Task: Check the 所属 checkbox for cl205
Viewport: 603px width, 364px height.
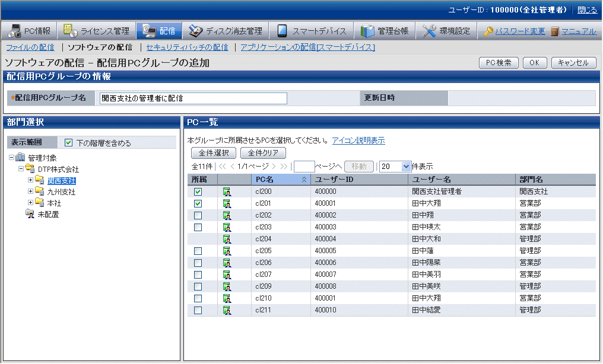Action: [198, 251]
